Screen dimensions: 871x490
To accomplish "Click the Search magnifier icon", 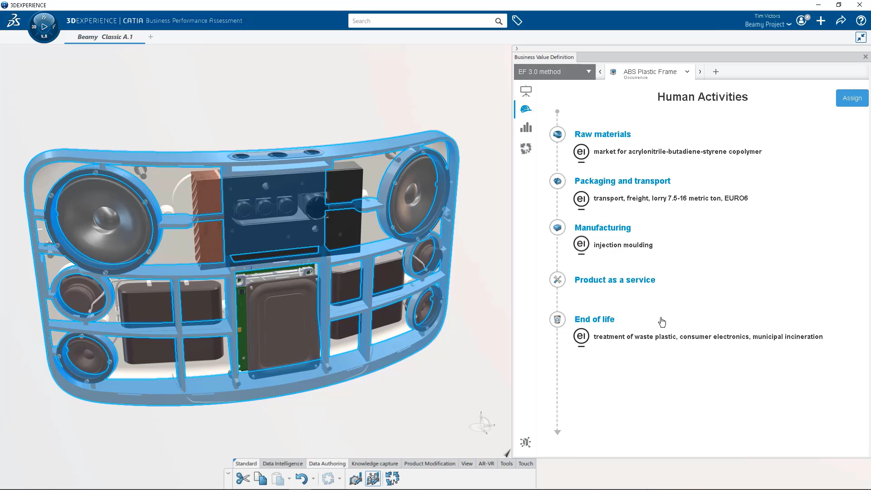I will pyautogui.click(x=498, y=21).
